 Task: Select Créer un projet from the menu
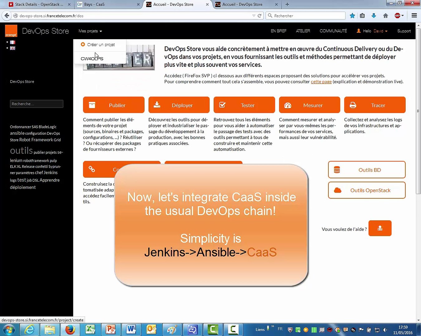pyautogui.click(x=98, y=44)
